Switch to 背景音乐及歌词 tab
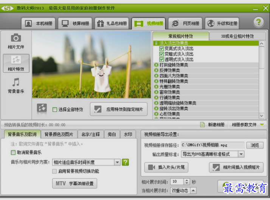 (22, 134)
